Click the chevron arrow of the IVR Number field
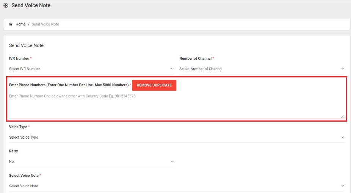The image size is (351, 193). point(172,69)
